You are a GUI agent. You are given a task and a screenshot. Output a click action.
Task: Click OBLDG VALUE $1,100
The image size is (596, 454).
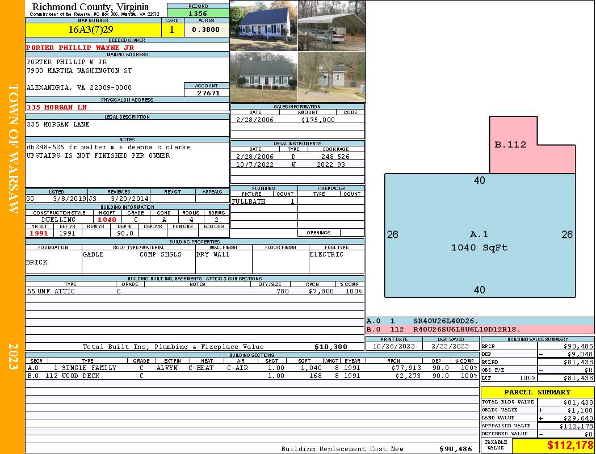pyautogui.click(x=580, y=410)
